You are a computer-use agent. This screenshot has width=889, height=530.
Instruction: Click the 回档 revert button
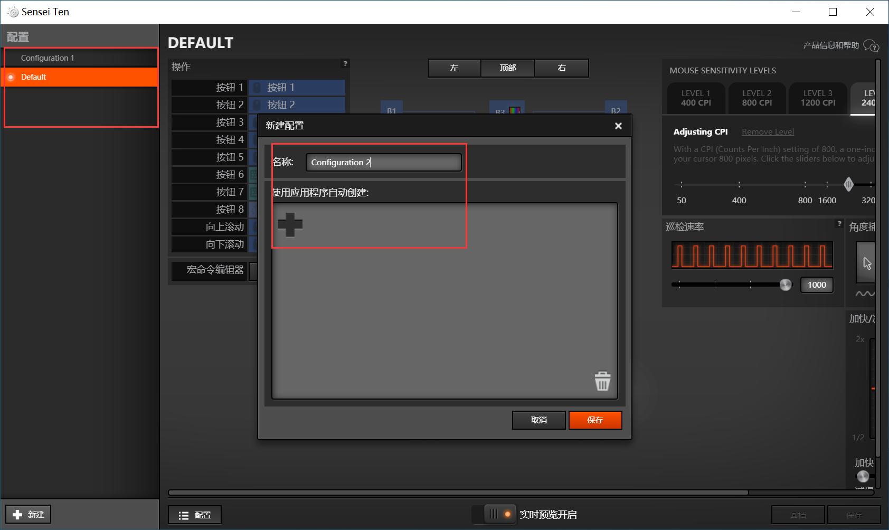tap(798, 515)
